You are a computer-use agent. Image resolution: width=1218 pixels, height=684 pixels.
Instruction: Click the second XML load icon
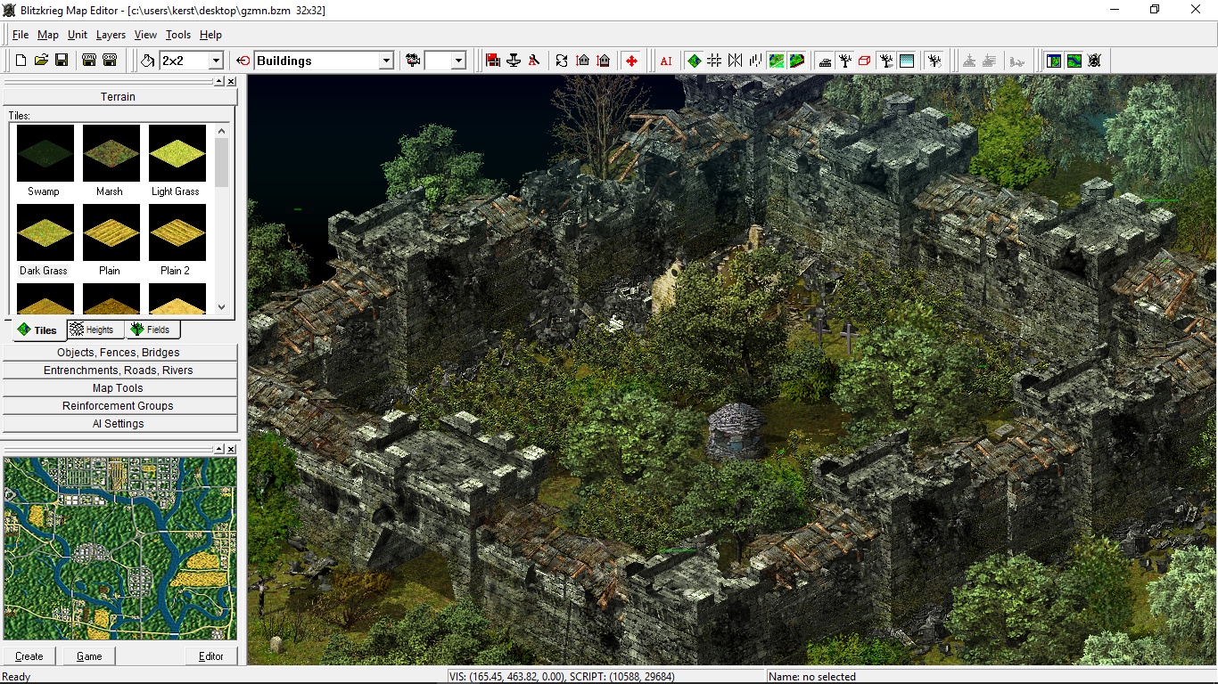[x=110, y=61]
